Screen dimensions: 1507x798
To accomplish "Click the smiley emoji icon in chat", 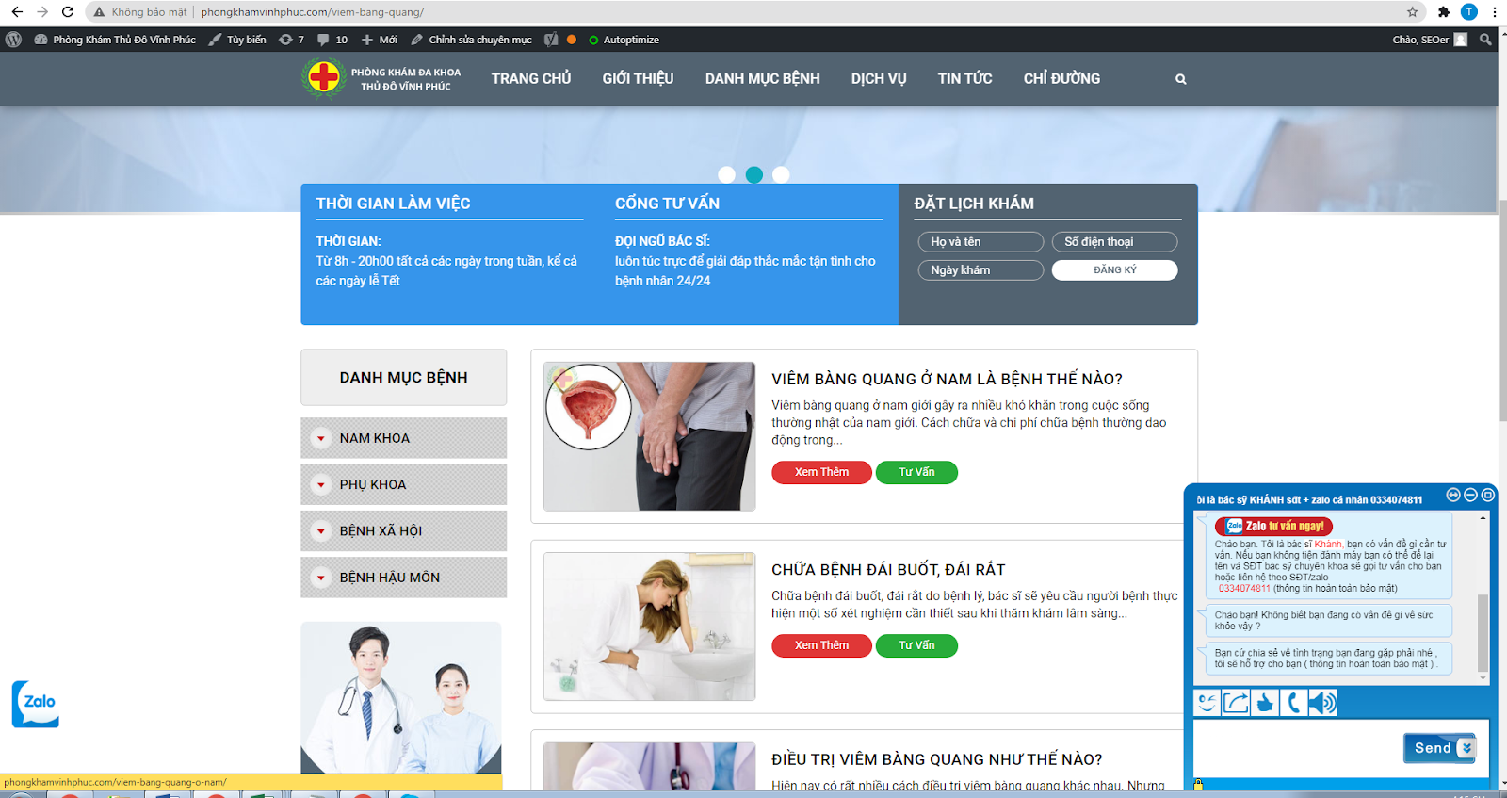I will [1207, 703].
